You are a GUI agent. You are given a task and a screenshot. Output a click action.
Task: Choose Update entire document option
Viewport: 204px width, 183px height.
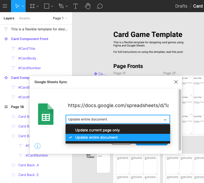pos(118,137)
